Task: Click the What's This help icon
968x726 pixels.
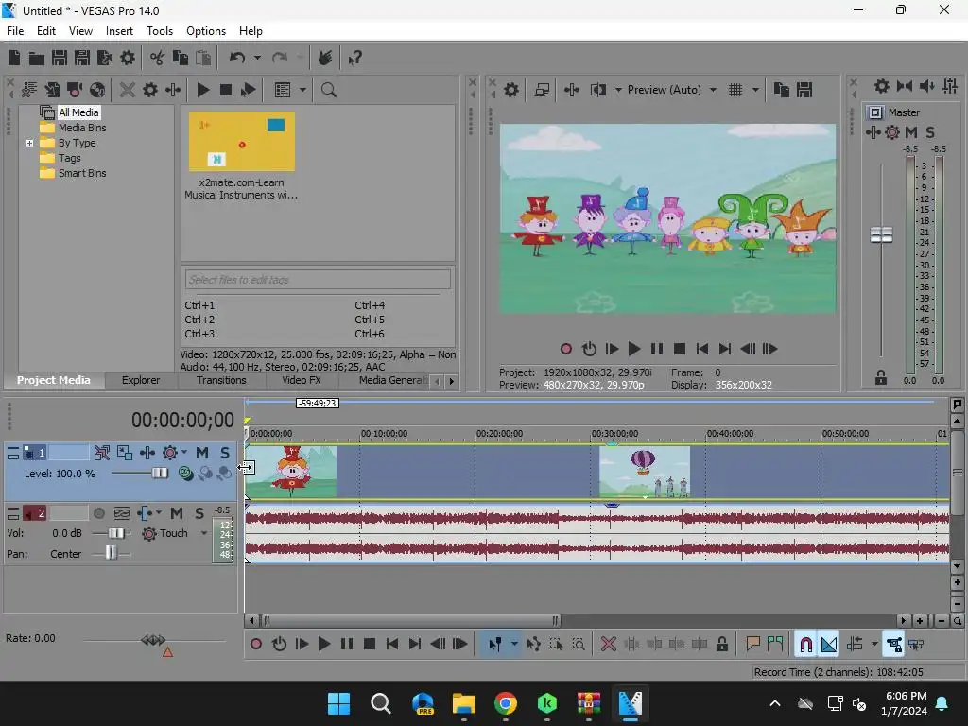Action: pyautogui.click(x=354, y=58)
